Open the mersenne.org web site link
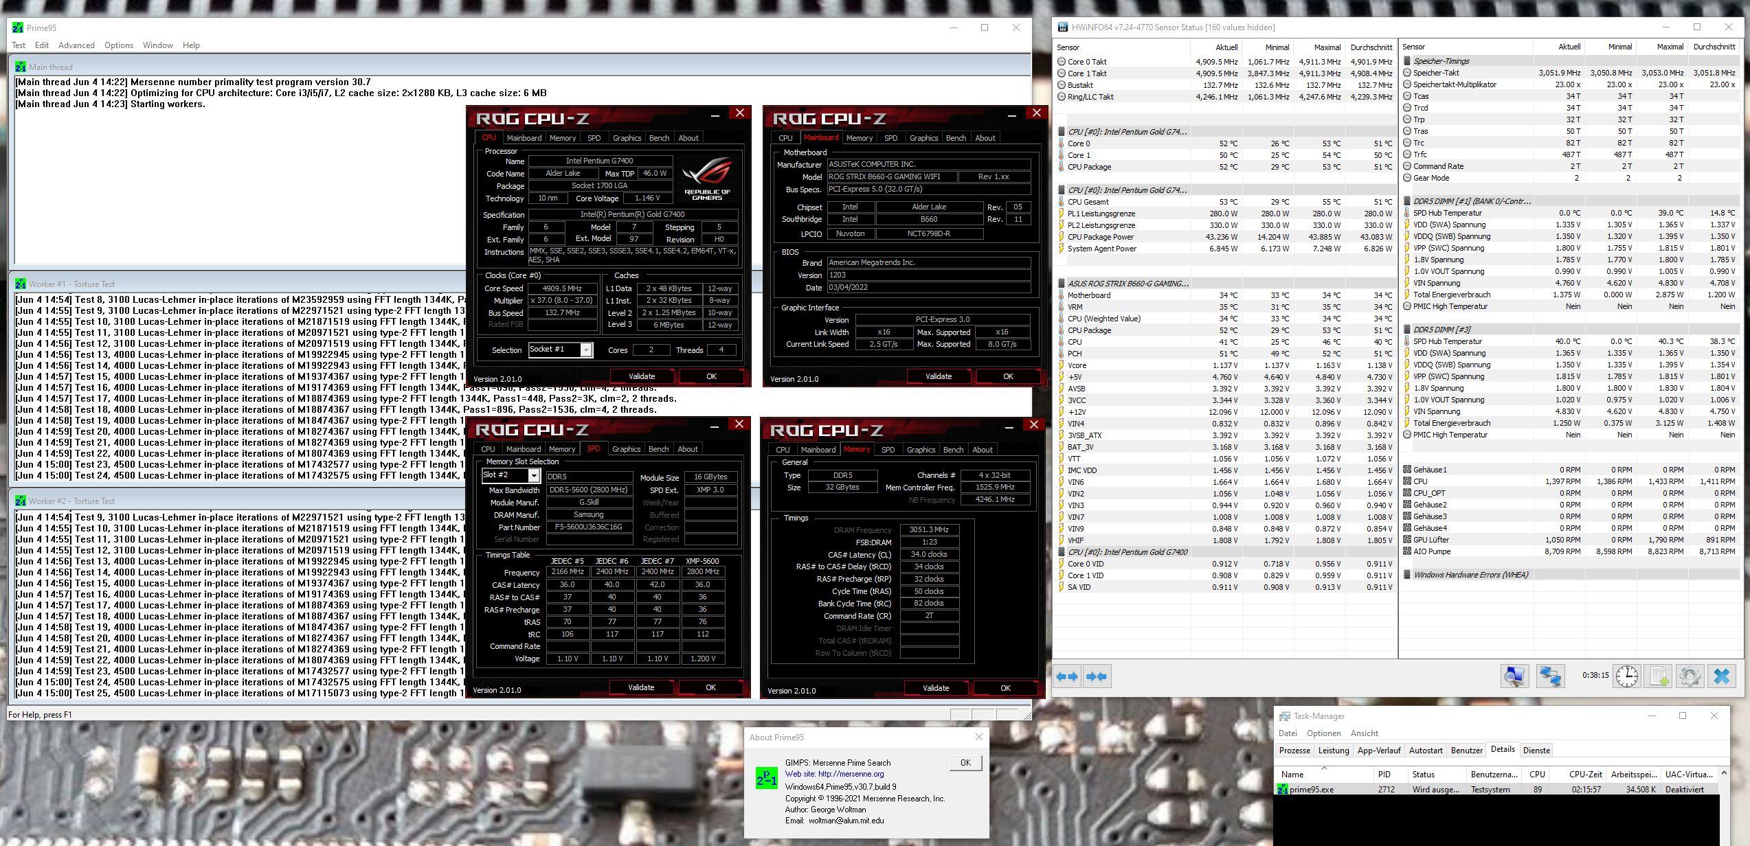 (851, 774)
